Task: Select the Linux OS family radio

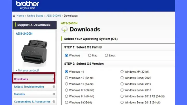Action: [x=106, y=55]
